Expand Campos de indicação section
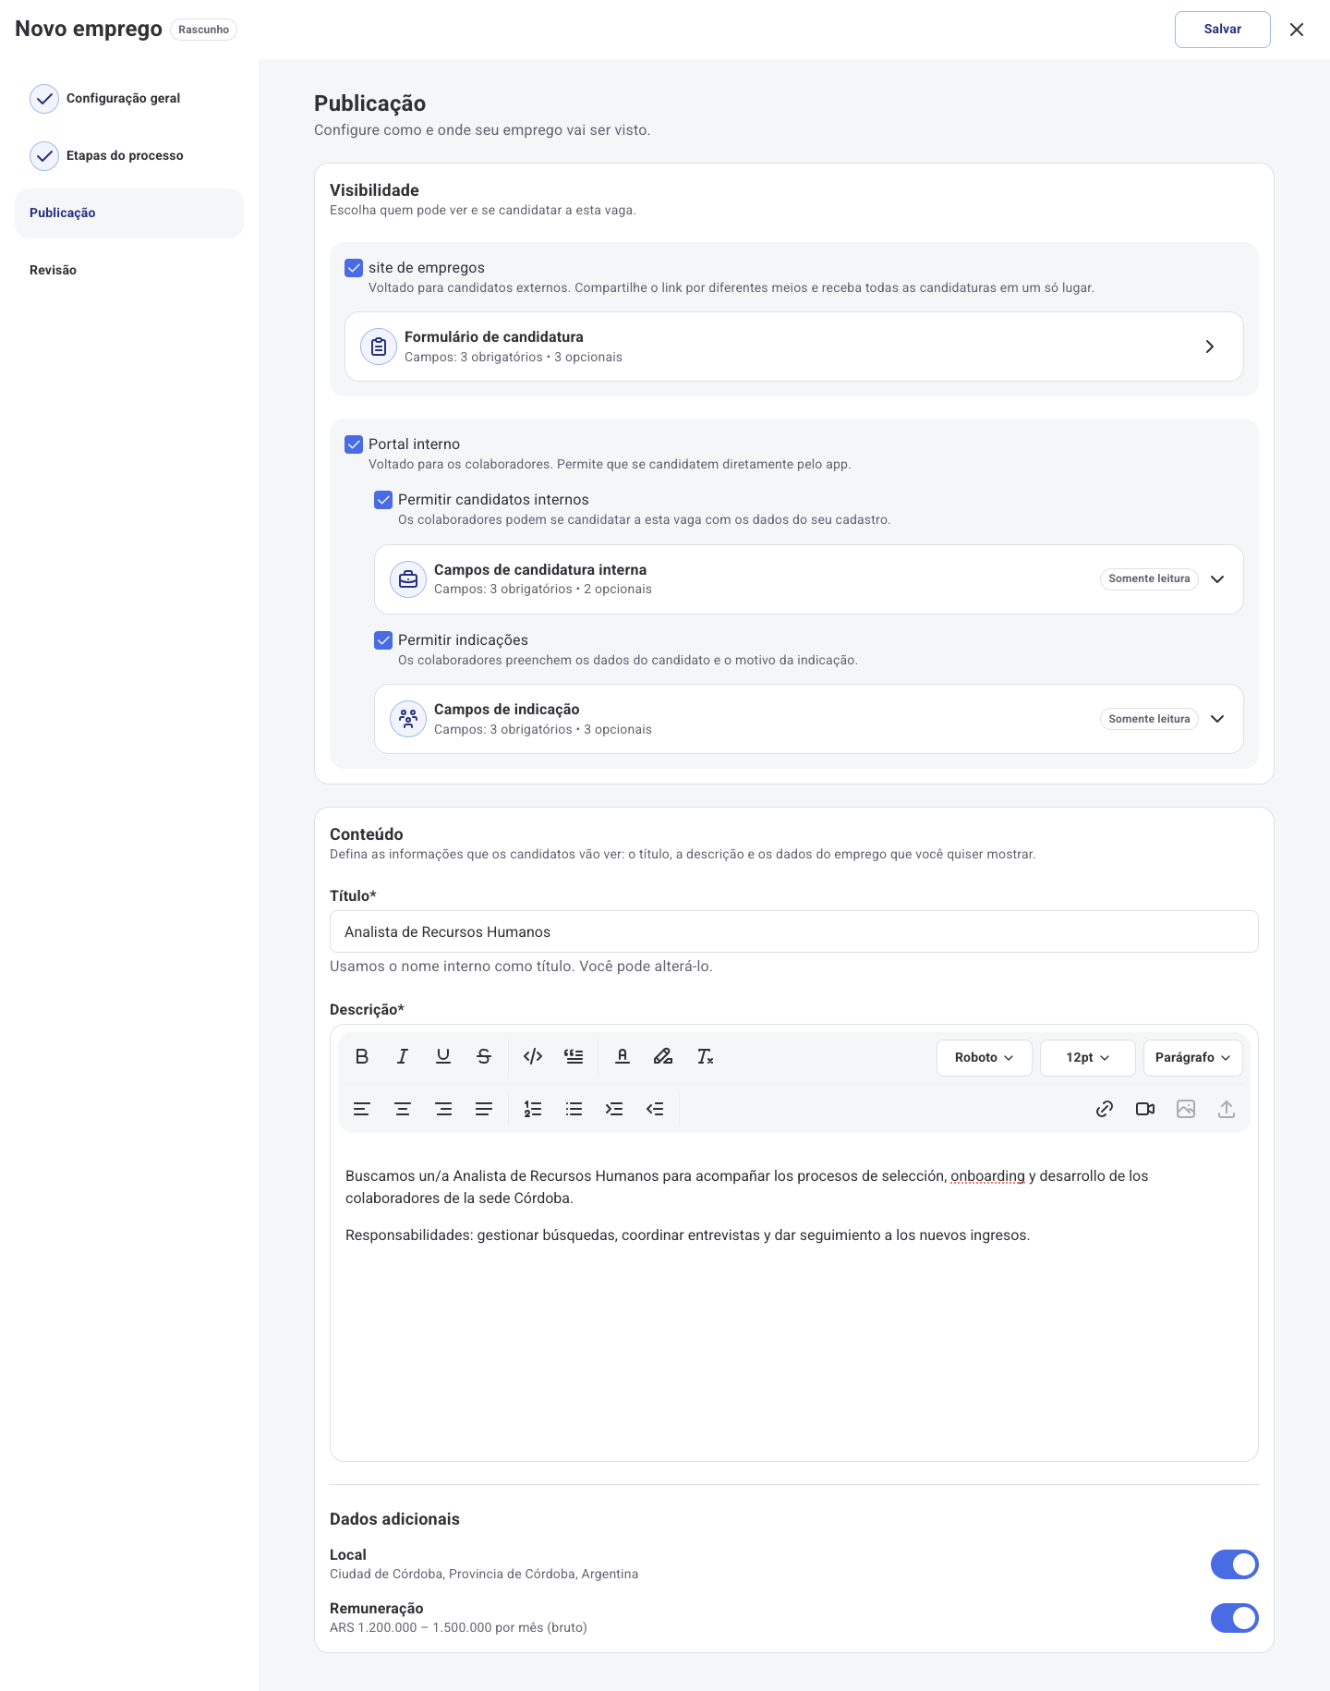 coord(1217,719)
